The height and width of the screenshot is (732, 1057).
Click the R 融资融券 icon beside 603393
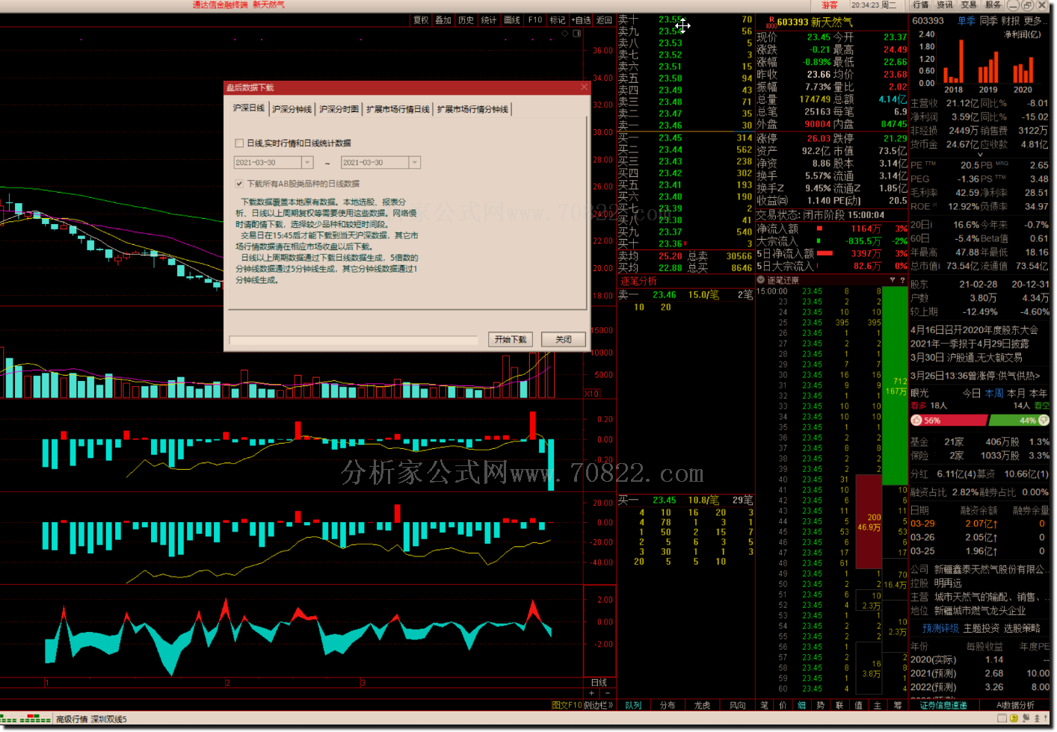[x=771, y=22]
